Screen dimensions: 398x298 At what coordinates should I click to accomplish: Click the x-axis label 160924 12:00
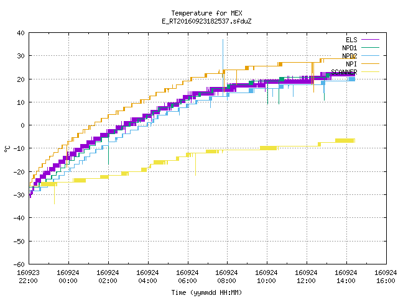coord(307,277)
